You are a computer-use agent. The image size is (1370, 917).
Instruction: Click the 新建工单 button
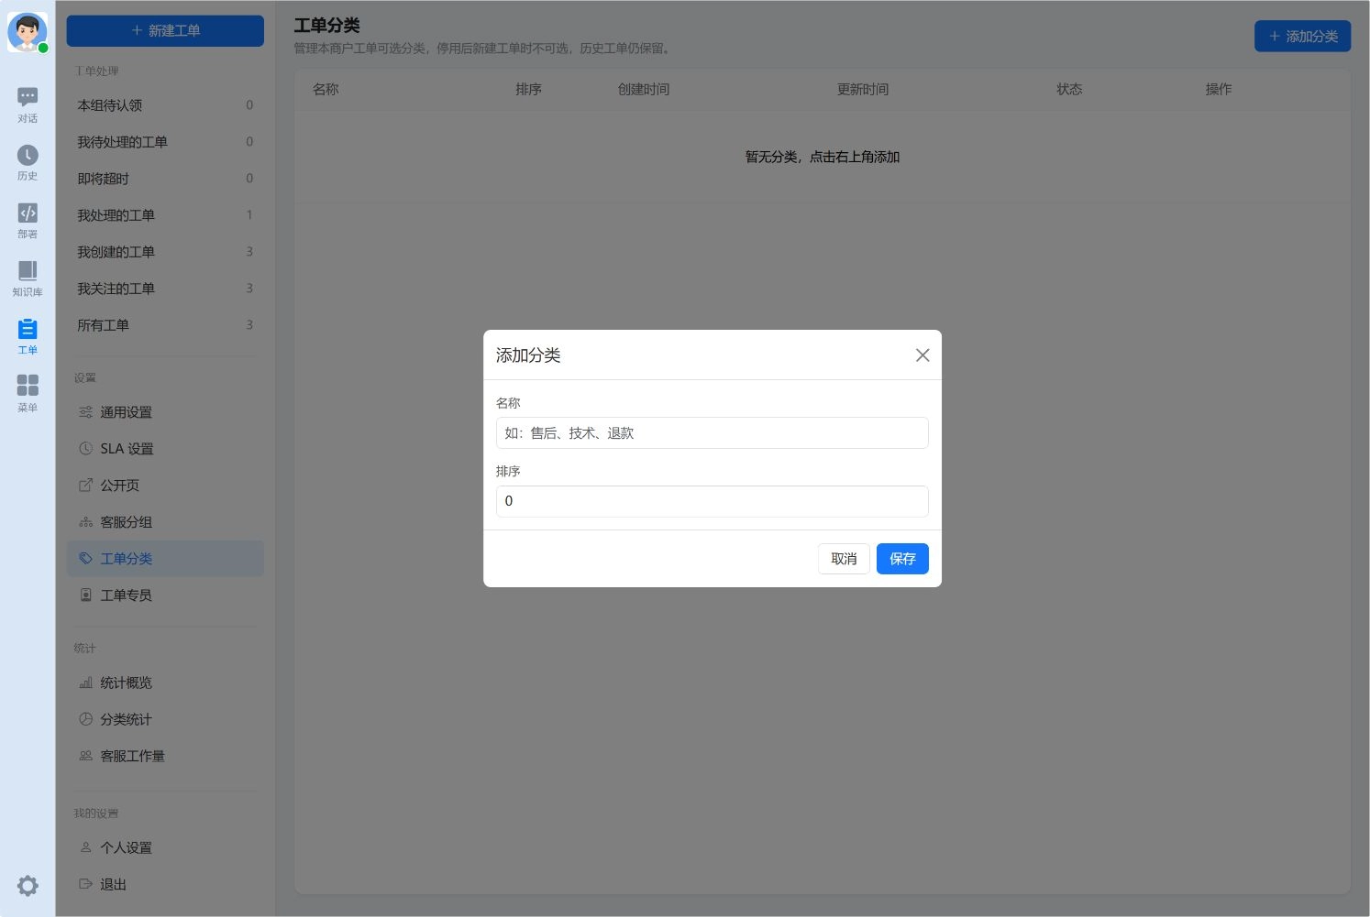tap(165, 30)
